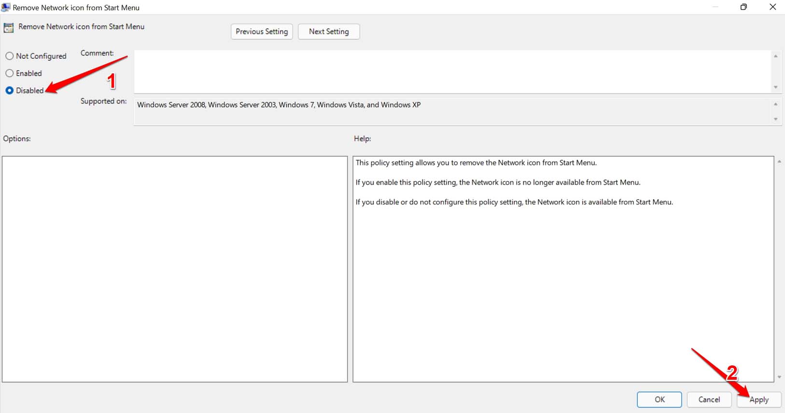This screenshot has height=413, width=785.
Task: Click help line 'If you disable or do not configure'
Action: 514,202
